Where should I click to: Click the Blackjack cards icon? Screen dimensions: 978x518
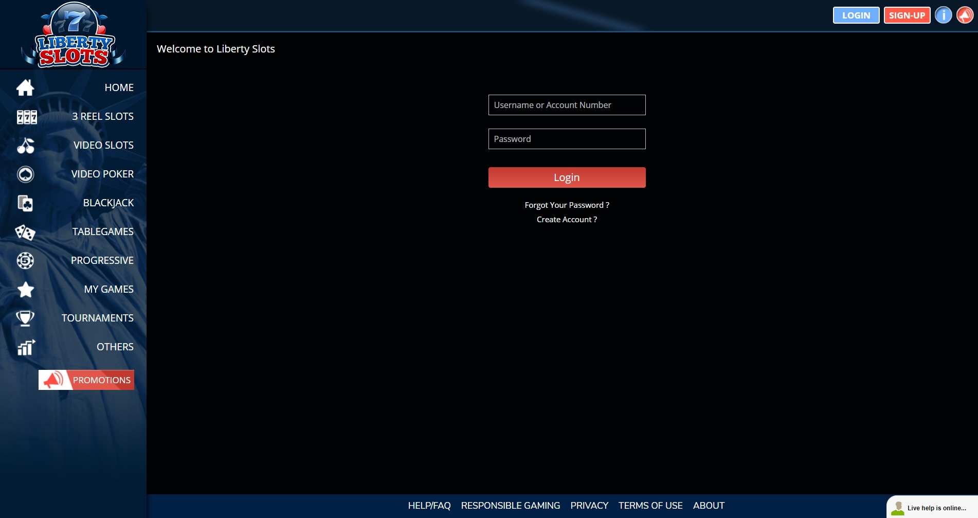(x=25, y=203)
